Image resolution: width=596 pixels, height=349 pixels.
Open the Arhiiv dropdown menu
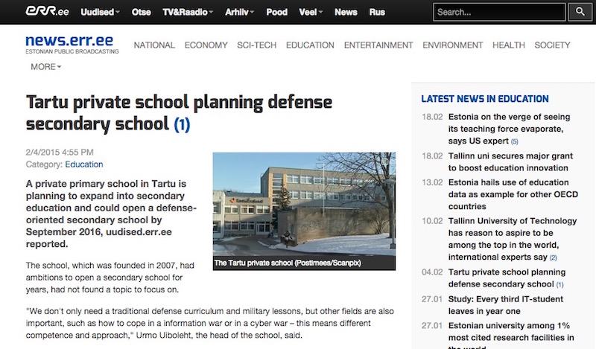(x=239, y=12)
